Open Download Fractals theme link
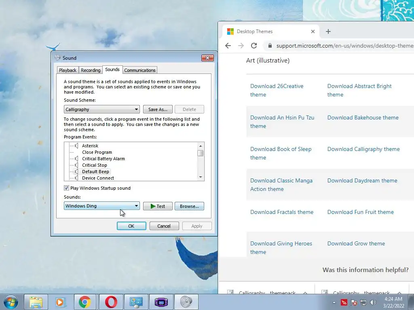The height and width of the screenshot is (310, 414). point(282,212)
